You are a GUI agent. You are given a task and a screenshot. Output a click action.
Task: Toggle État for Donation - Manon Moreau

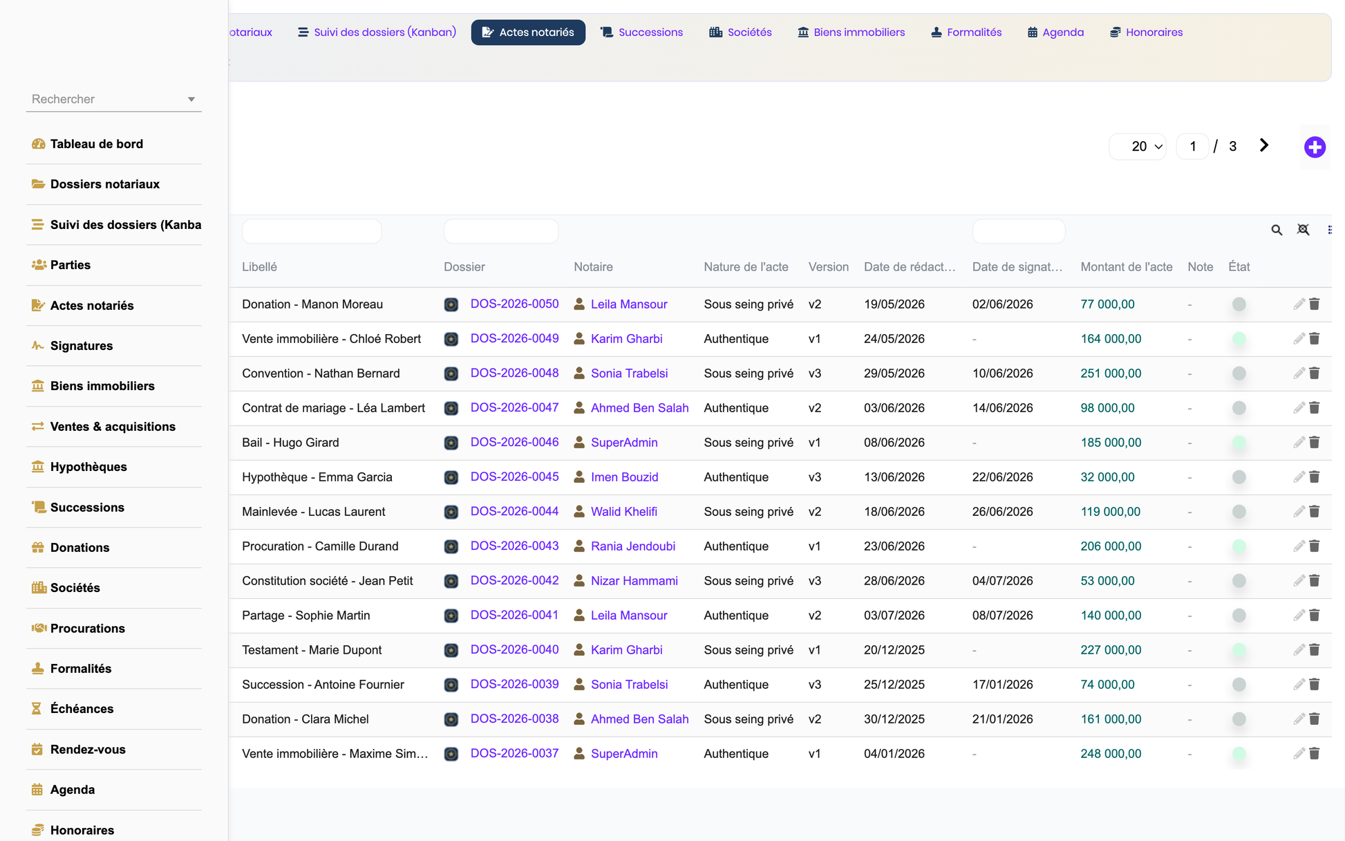1239,304
